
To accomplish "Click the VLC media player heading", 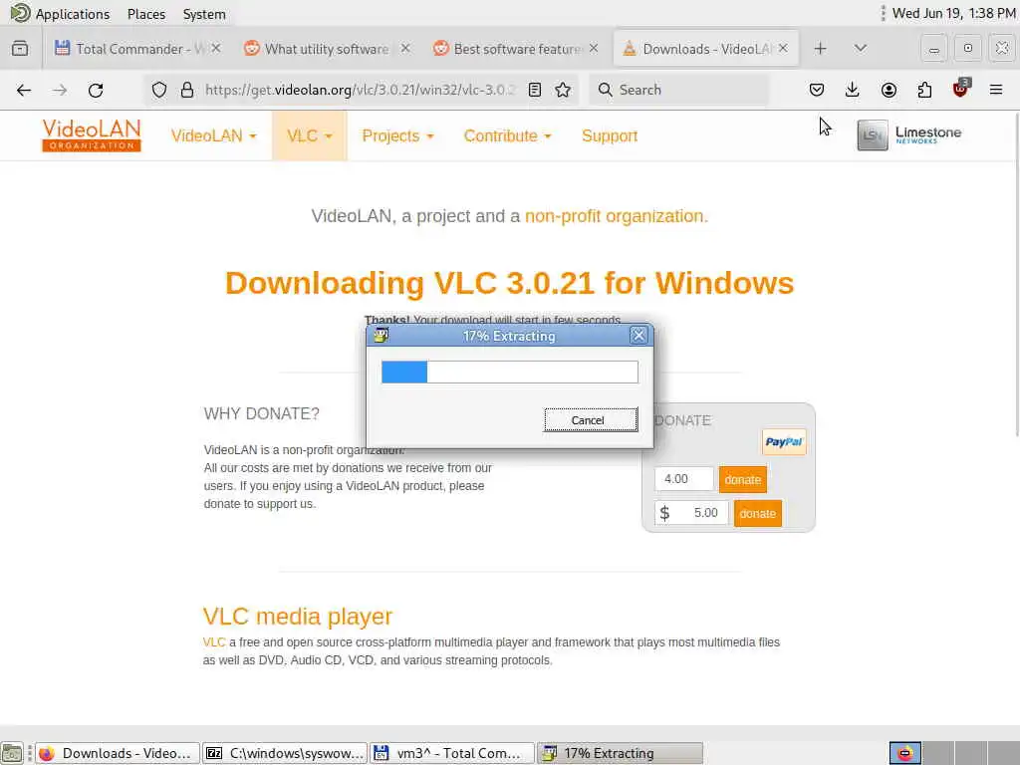I will pyautogui.click(x=297, y=616).
